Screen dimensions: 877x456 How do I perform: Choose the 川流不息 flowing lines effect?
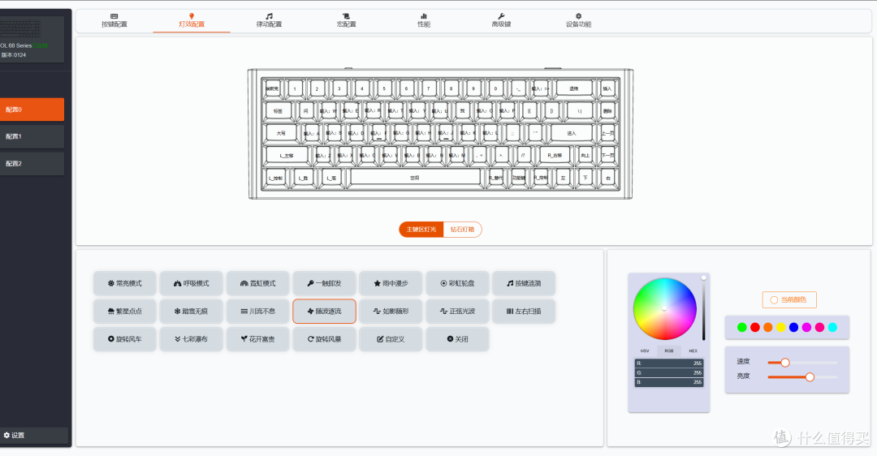[x=258, y=312]
